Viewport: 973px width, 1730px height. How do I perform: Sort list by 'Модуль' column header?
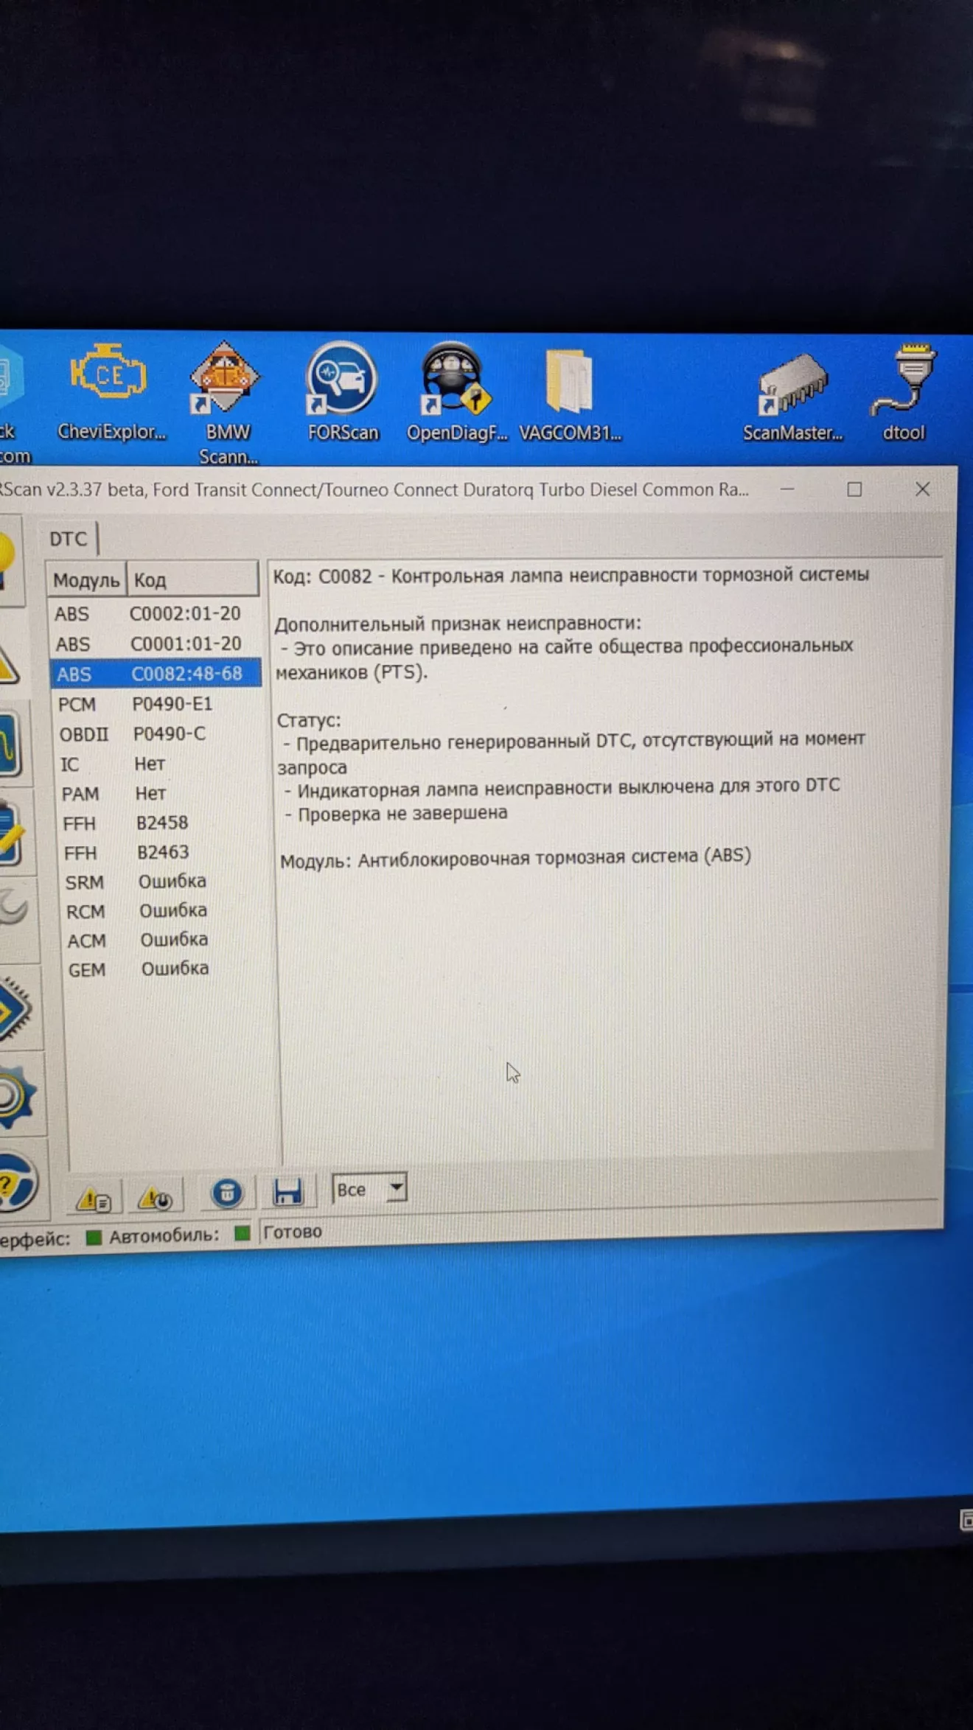[86, 580]
